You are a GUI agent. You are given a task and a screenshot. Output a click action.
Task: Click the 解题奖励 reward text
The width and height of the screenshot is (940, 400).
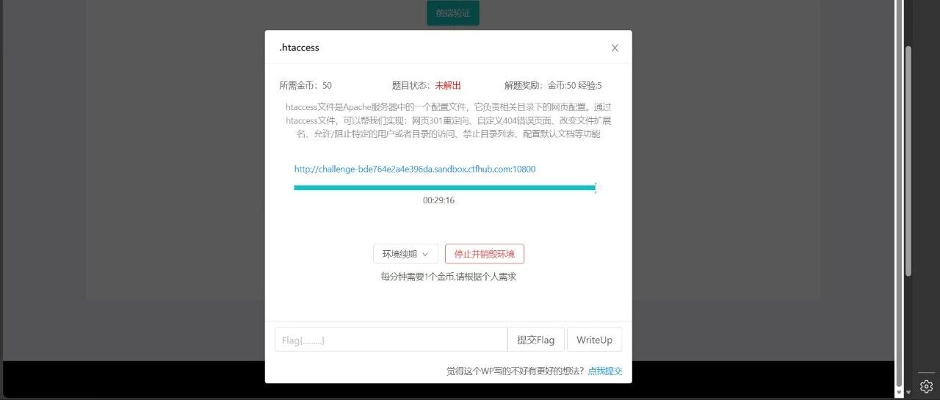pos(553,85)
